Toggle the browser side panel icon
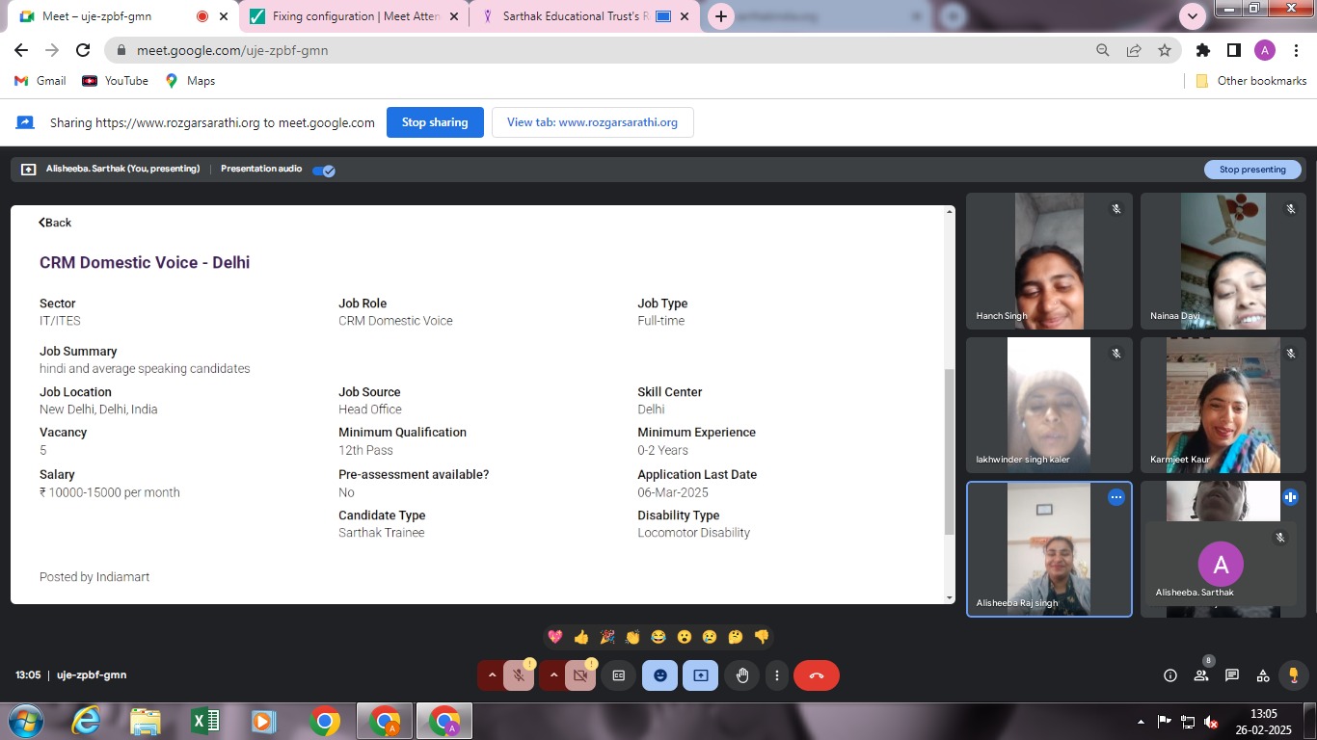This screenshot has height=740, width=1317. point(1233,50)
